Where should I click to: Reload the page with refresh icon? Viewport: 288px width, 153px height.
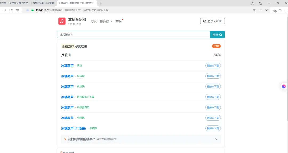[x=11, y=10]
